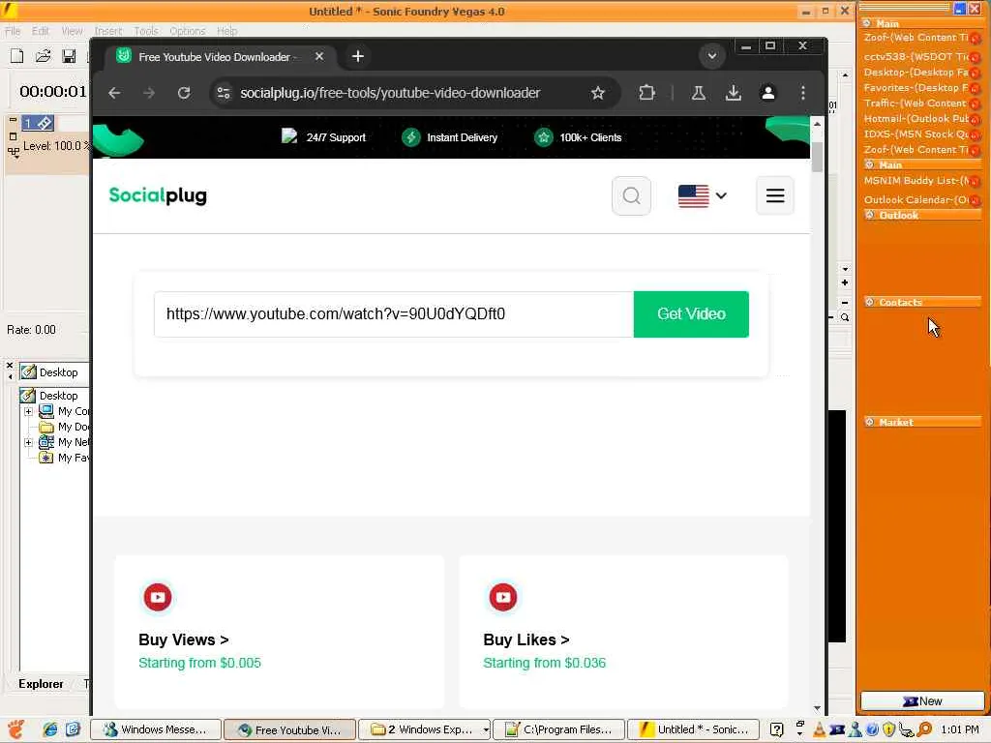Collapse the Outlook section in sidebar
991x743 pixels.
click(870, 215)
